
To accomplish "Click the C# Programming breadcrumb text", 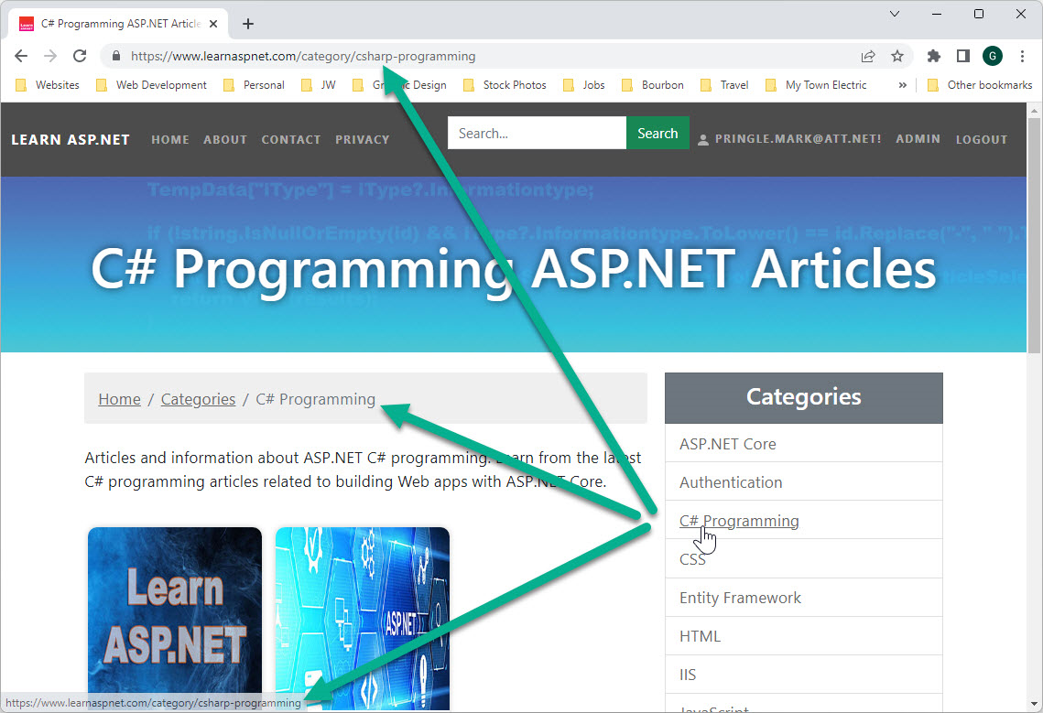I will 315,399.
